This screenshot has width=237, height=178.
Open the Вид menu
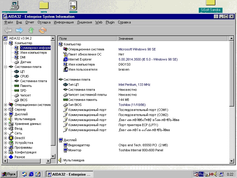[x=19, y=22]
